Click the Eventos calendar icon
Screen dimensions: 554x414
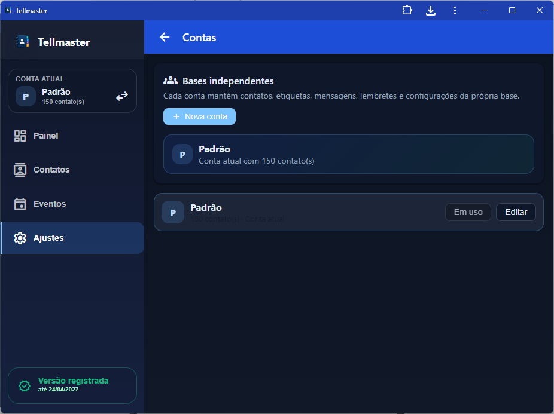[20, 204]
